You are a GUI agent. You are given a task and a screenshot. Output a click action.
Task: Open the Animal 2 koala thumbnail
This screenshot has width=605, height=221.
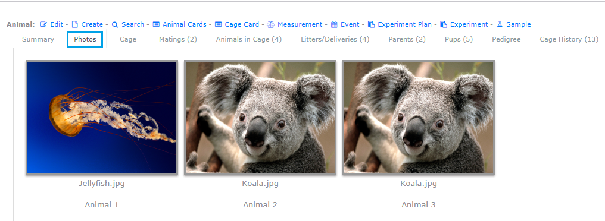point(260,118)
